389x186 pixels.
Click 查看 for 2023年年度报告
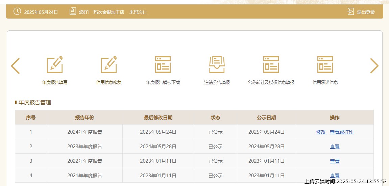tap(335, 147)
